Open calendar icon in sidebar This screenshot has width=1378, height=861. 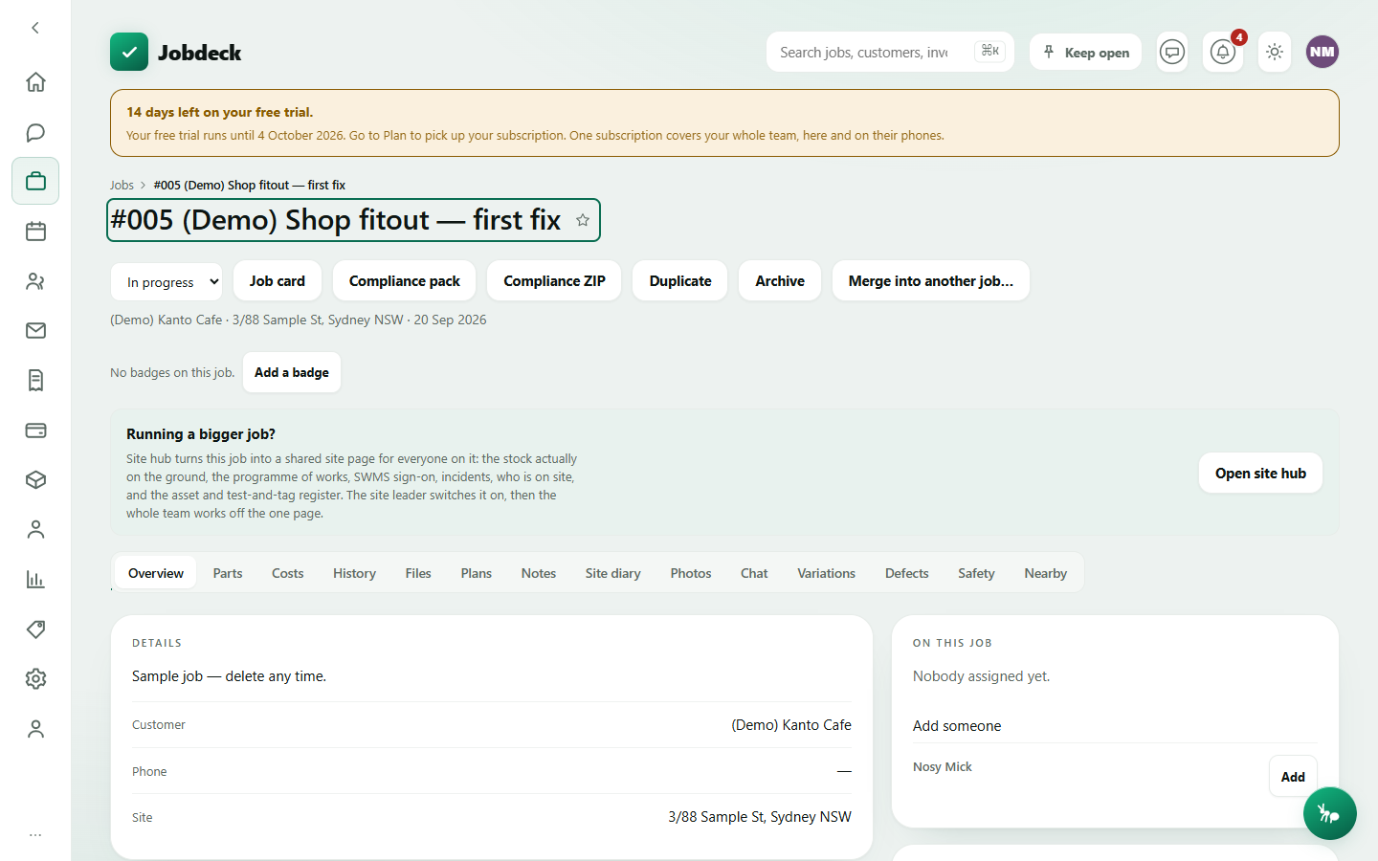(x=35, y=231)
